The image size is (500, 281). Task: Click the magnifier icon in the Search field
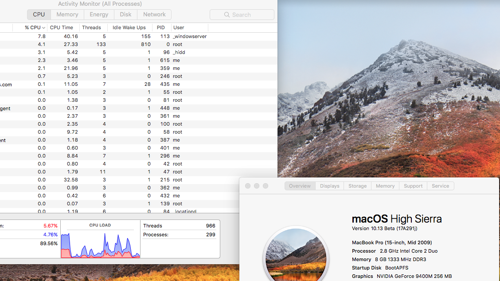coord(227,15)
